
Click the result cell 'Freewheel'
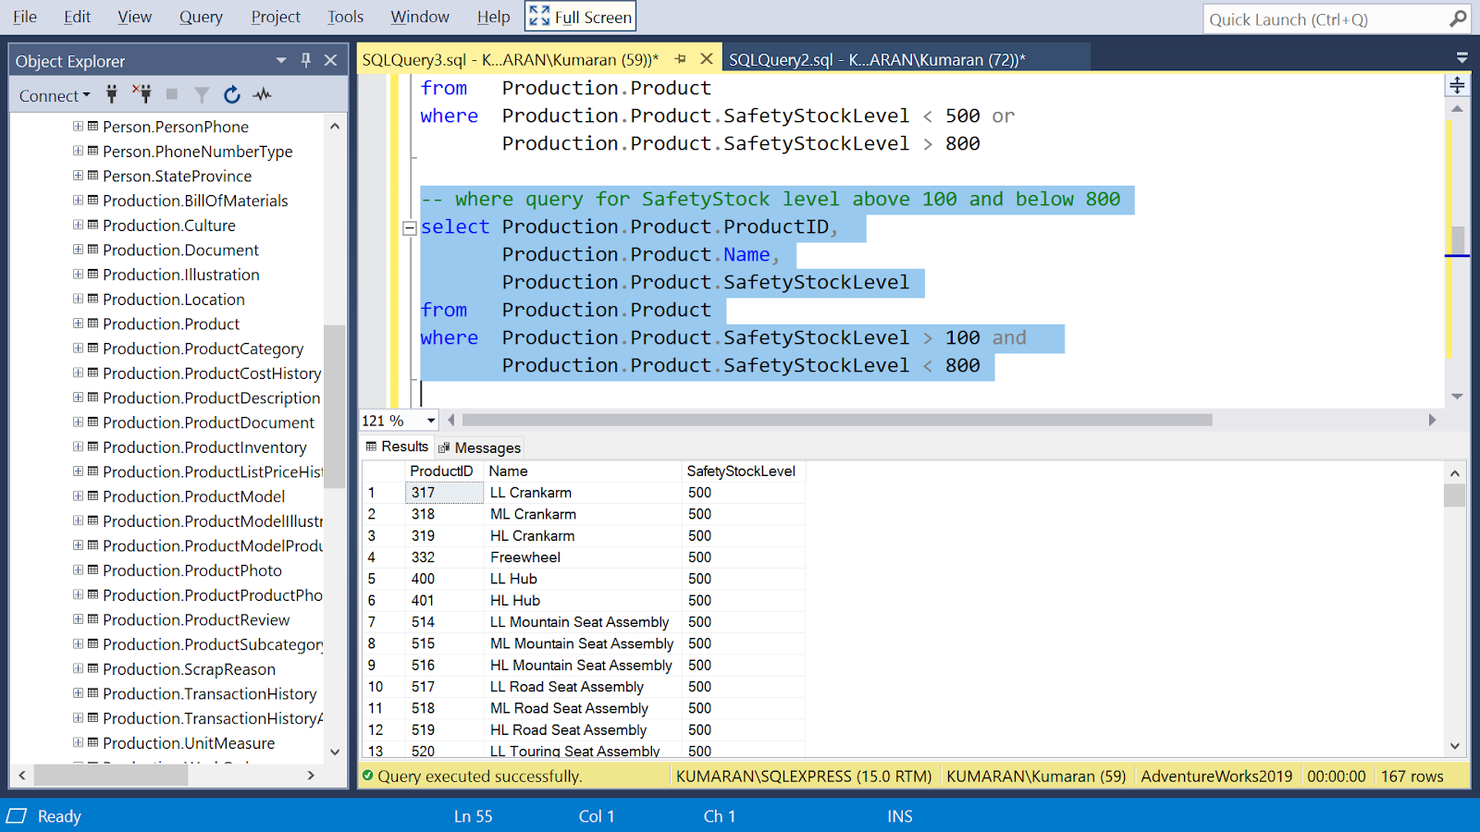583,557
